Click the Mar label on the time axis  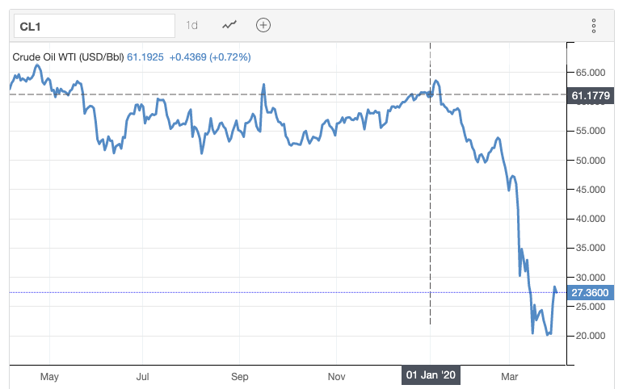(510, 377)
